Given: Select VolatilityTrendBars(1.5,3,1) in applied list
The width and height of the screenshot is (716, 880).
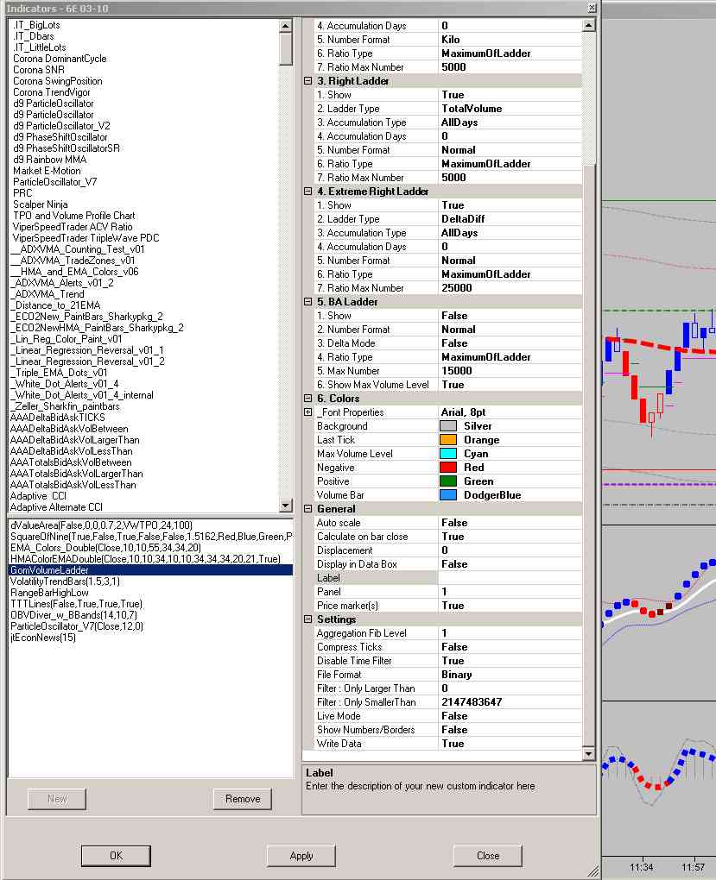Looking at the screenshot, I should (65, 581).
